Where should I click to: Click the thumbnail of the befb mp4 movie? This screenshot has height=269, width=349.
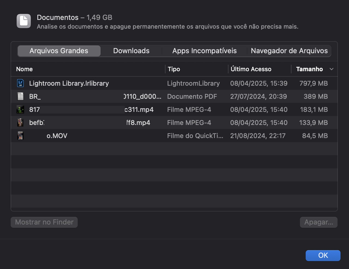20,122
